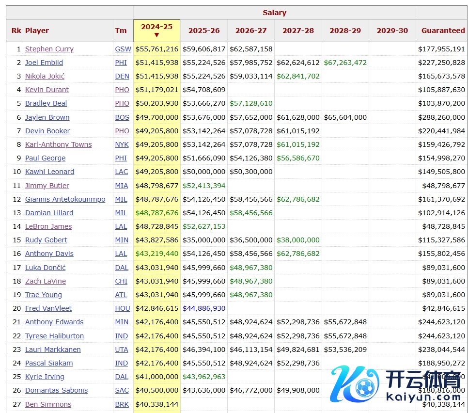
Task: Click Fred VanVleet's blue $44,886,930 salary
Action: click(x=203, y=308)
